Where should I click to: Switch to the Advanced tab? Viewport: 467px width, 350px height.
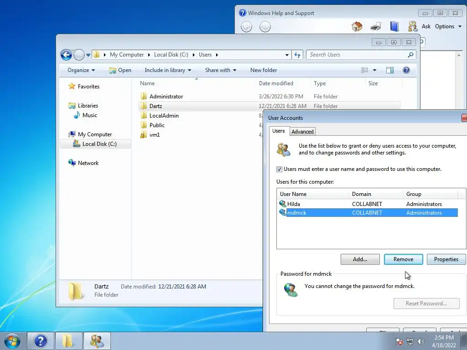click(302, 132)
